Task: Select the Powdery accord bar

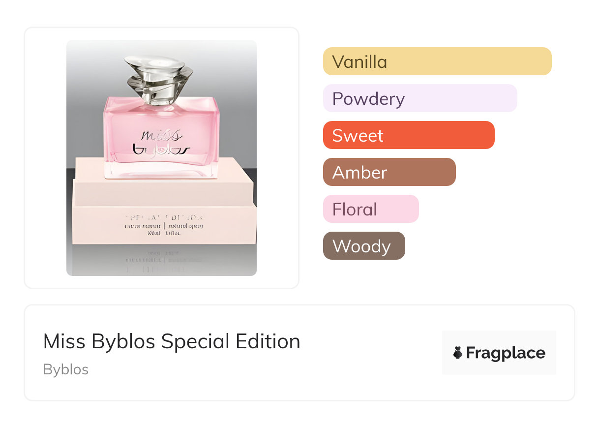Action: tap(419, 98)
